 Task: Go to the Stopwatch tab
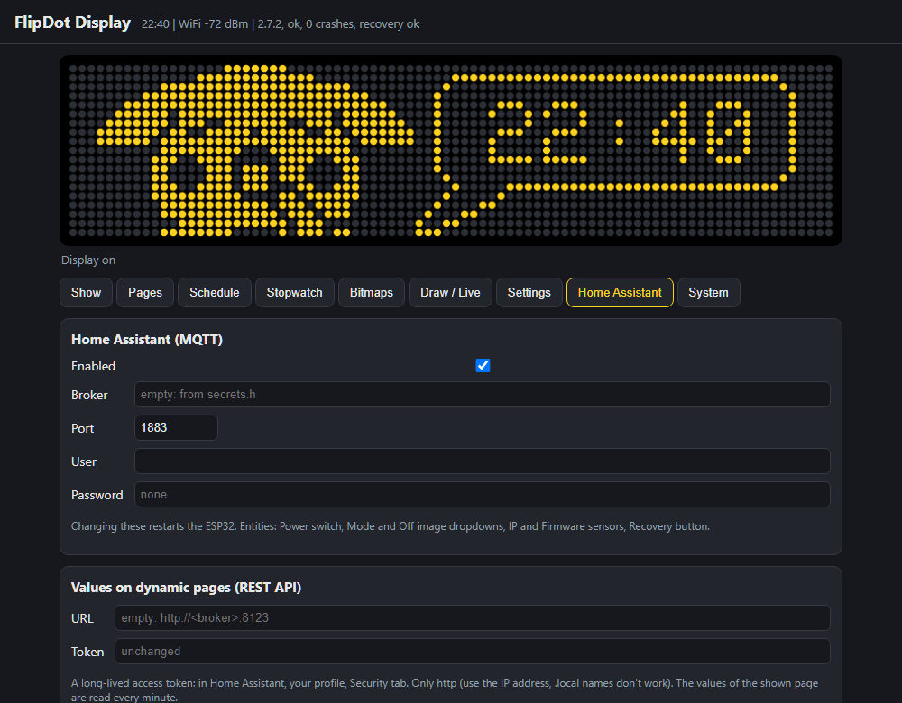tap(295, 293)
